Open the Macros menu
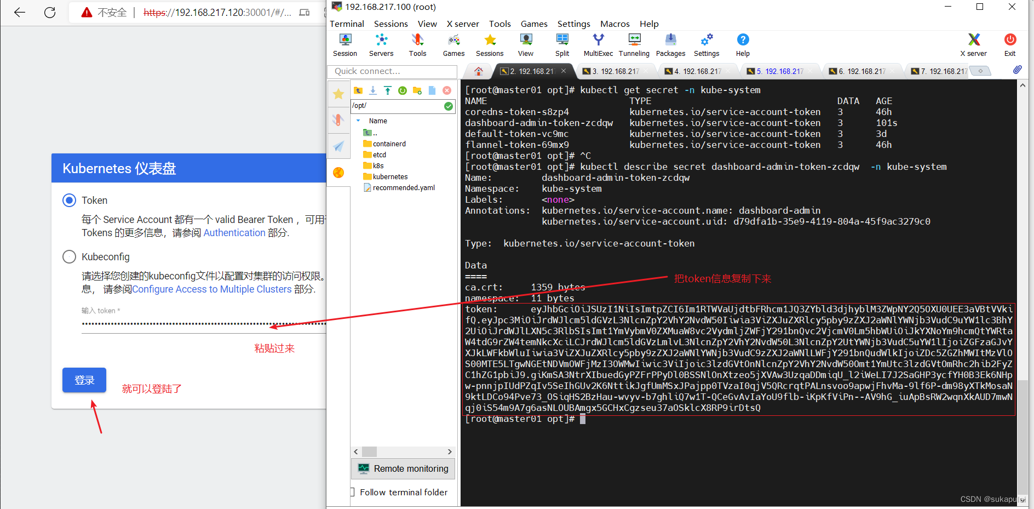 [x=615, y=24]
